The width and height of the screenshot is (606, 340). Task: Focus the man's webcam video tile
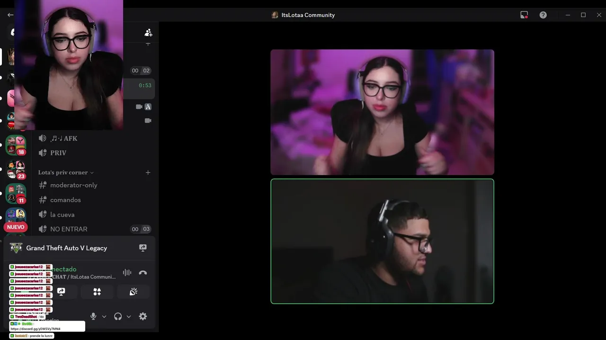[x=382, y=241]
